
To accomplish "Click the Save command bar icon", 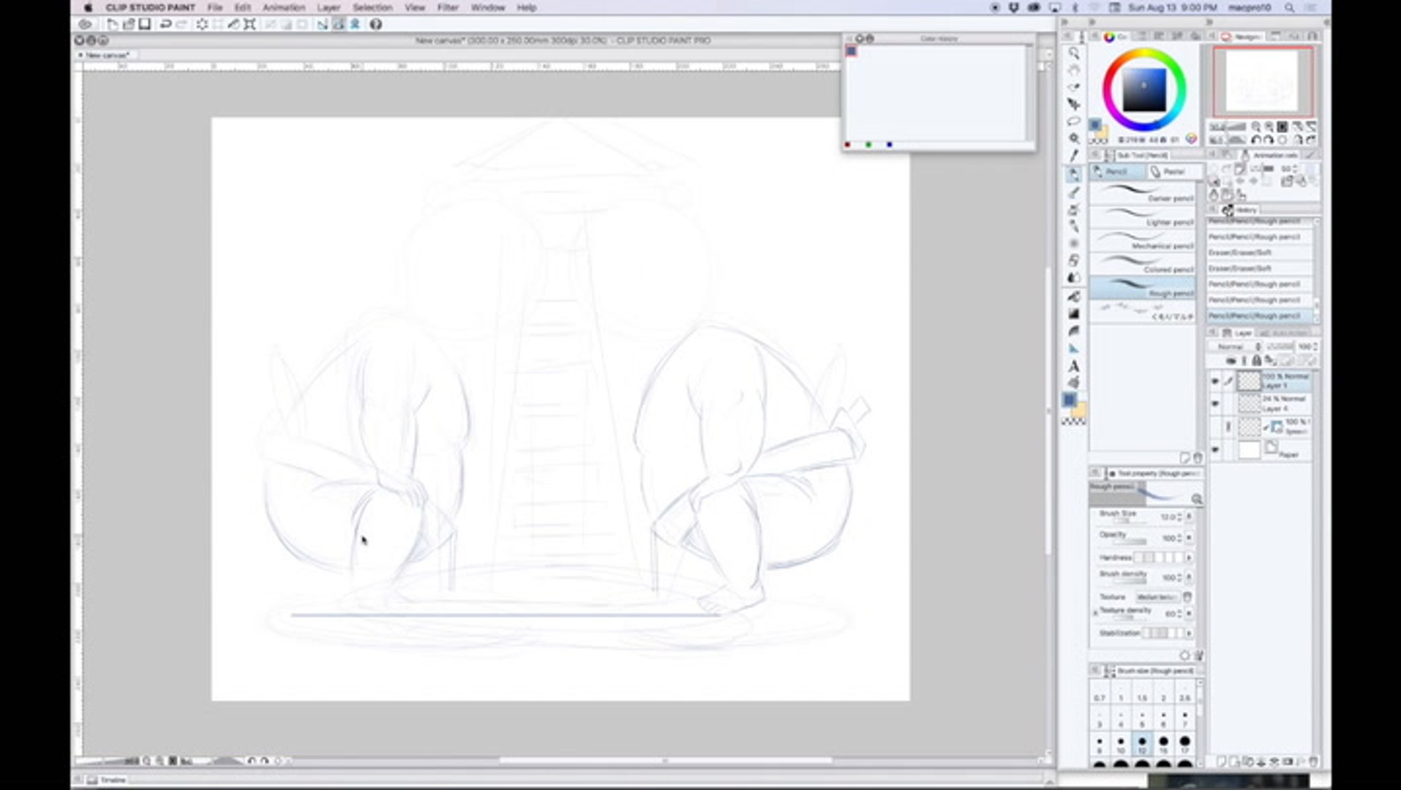I will click(x=145, y=24).
